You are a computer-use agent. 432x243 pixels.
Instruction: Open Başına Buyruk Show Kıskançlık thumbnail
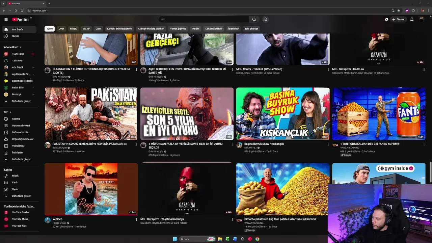(x=283, y=114)
